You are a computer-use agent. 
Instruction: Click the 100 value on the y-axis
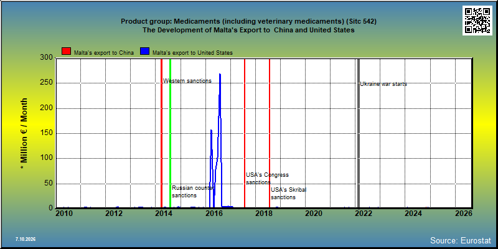click(x=47, y=158)
